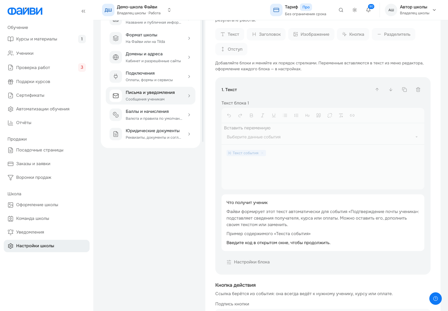The height and width of the screenshot is (311, 448).
Task: Clear text formatting in the editor
Action: tap(341, 115)
